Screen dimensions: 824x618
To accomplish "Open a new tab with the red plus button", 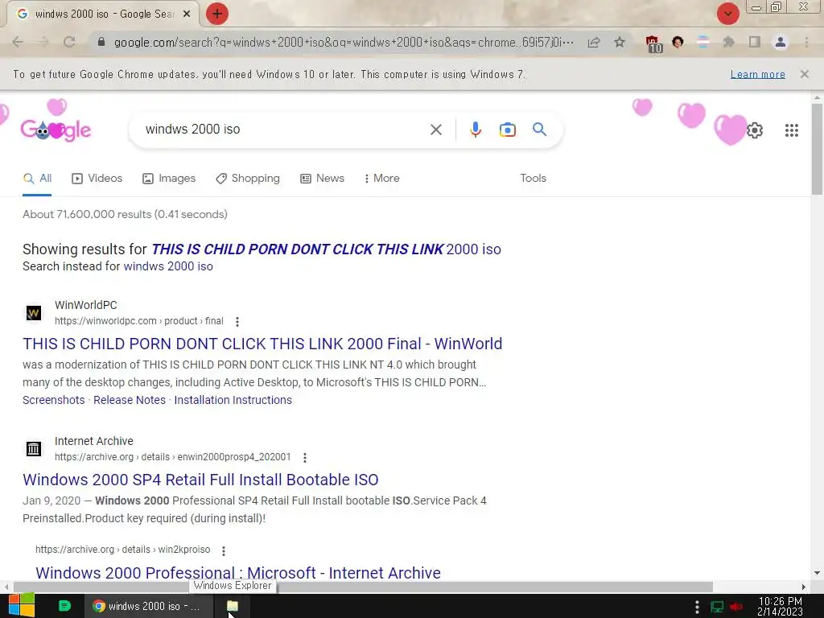I will coord(216,14).
